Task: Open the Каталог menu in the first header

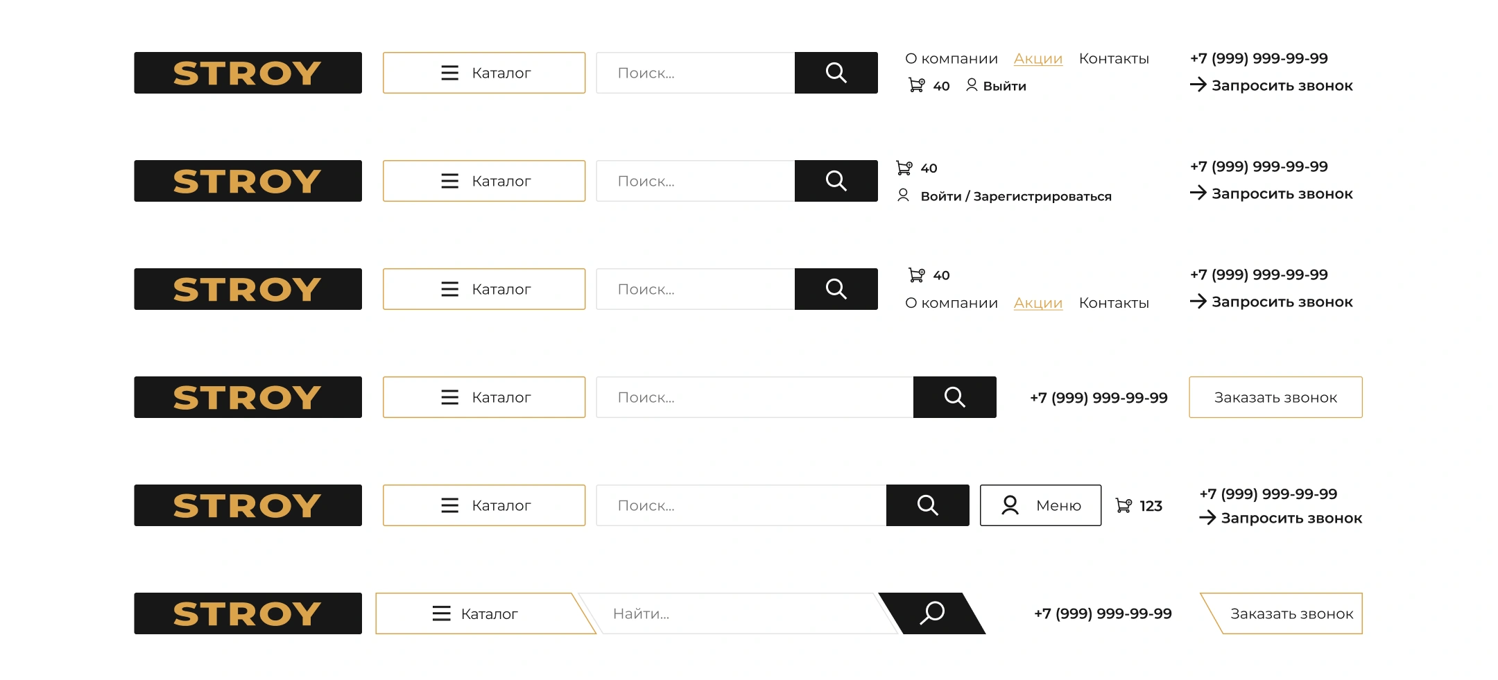Action: [484, 73]
